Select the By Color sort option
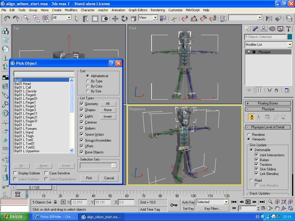This screenshot has height=221, width=295. click(x=88, y=86)
